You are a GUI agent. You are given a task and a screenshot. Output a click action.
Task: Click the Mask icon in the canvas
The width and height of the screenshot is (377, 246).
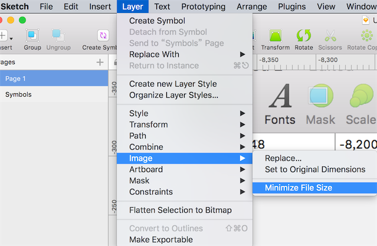click(x=320, y=104)
